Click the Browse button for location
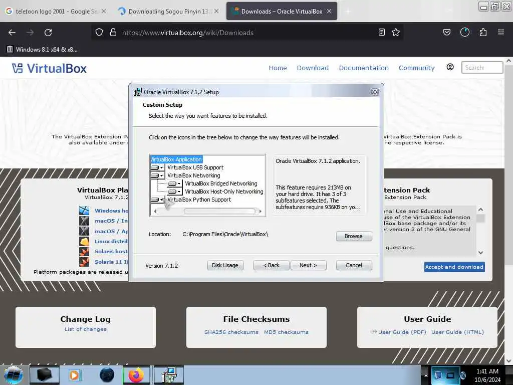 354,237
